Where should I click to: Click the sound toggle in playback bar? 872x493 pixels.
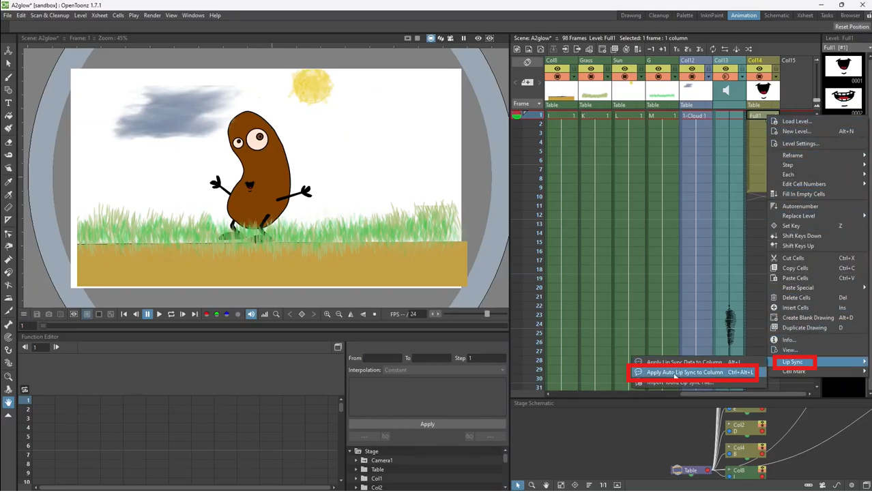click(251, 314)
